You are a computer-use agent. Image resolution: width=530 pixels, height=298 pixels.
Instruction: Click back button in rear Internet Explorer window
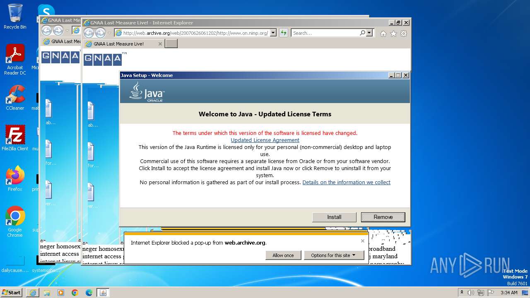pyautogui.click(x=46, y=30)
